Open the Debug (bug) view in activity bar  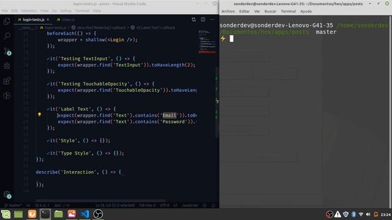(7, 66)
